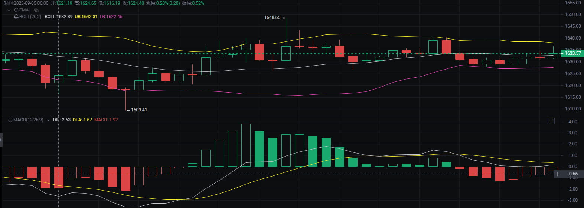Image resolution: width=584 pixels, height=208 pixels.
Task: Click the DEA:-1.67 value
Action: point(82,120)
